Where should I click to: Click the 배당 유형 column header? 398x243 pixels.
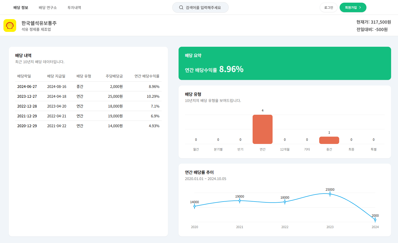tap(84, 76)
